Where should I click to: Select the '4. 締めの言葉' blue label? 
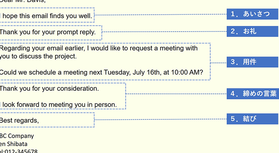coord(253,94)
